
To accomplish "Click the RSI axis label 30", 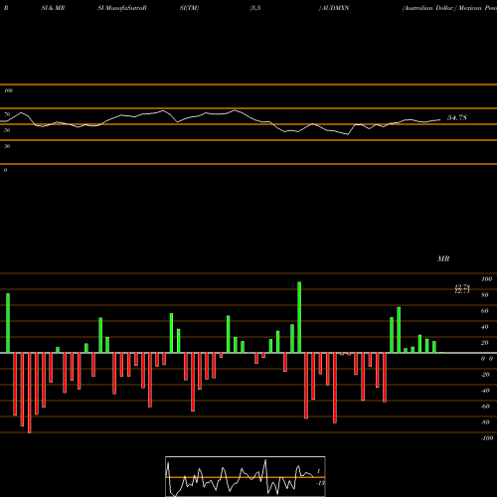I will click(7, 146).
